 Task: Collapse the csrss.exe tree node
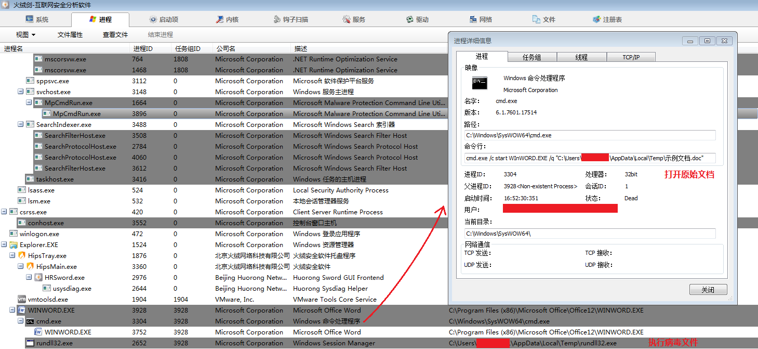[4, 212]
